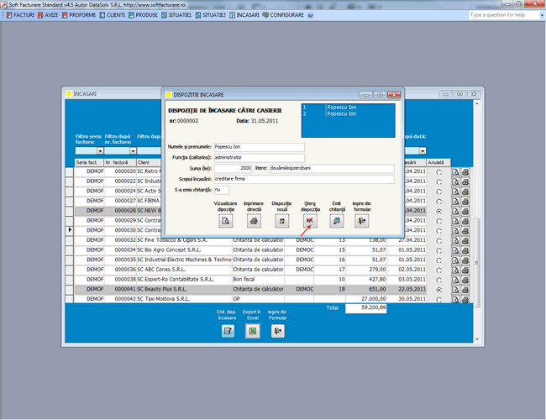This screenshot has width=546, height=420.
Task: Toggle Anulată radio for row 0000038
Action: point(439,280)
